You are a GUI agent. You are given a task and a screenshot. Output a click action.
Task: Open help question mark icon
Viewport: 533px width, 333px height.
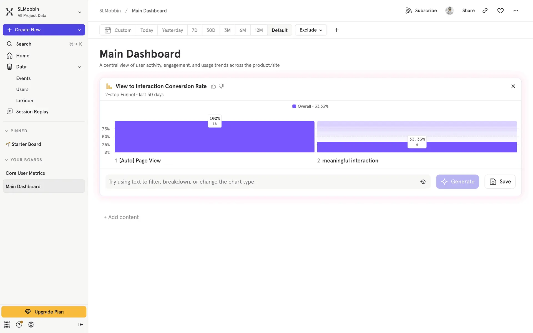pyautogui.click(x=19, y=324)
